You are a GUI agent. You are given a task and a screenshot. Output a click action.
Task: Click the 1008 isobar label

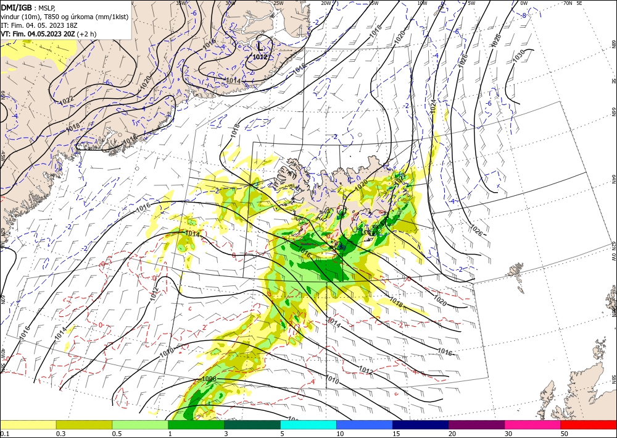209,379
